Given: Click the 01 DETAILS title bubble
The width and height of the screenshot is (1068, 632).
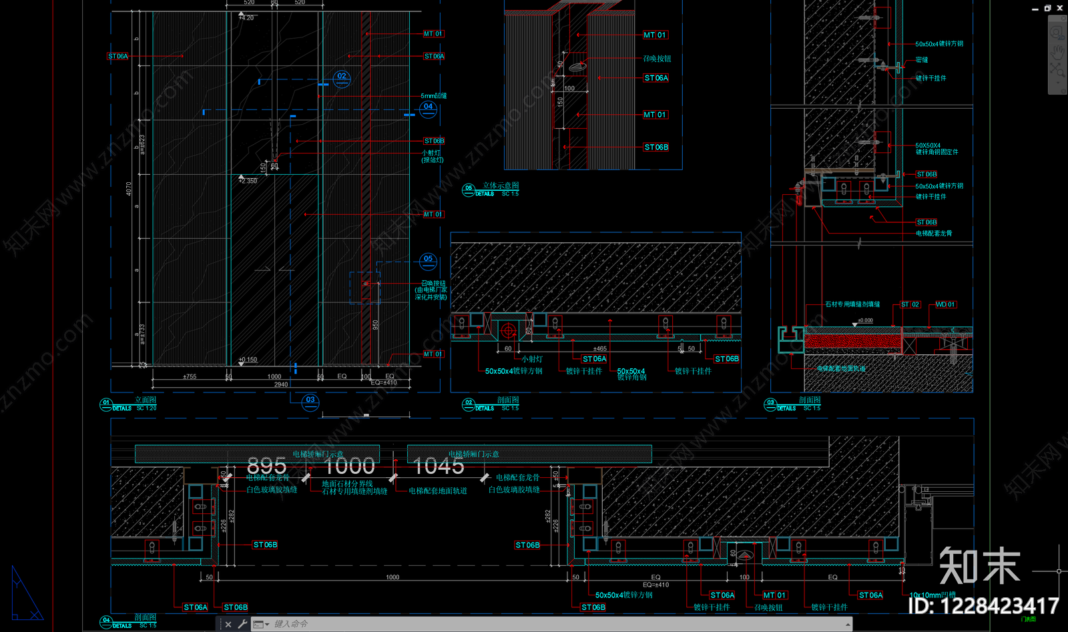Looking at the screenshot, I should pyautogui.click(x=105, y=403).
